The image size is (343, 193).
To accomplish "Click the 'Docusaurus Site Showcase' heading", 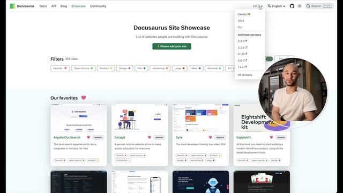I will point(171,28).
